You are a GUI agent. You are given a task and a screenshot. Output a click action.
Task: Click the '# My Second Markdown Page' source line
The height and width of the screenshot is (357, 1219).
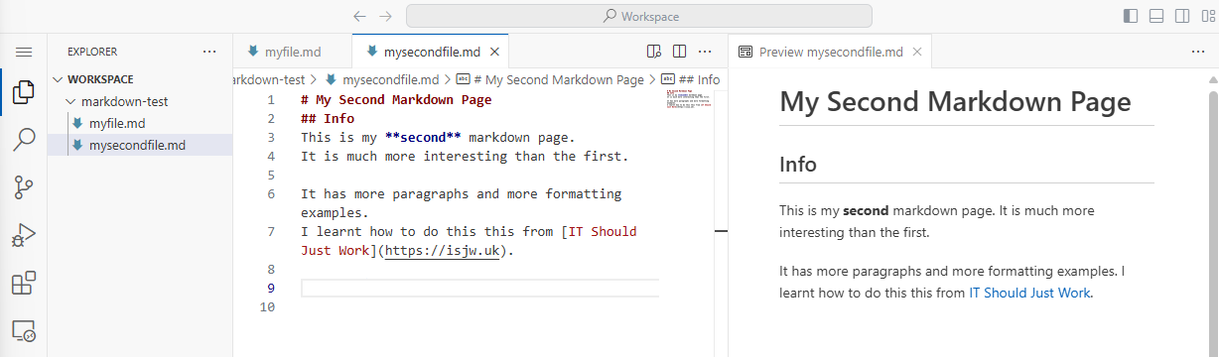(x=396, y=100)
